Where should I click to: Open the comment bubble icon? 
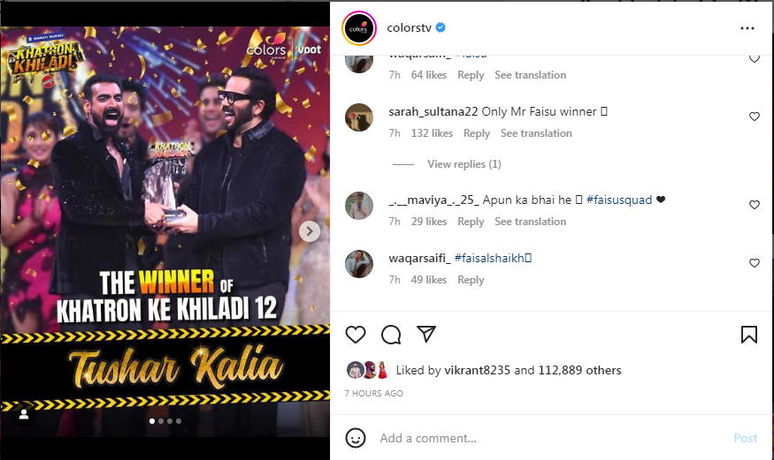click(391, 335)
